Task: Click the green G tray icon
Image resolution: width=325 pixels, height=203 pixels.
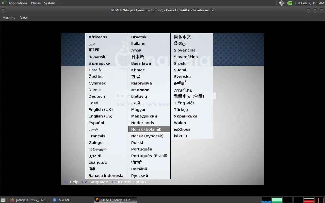Action: [x=290, y=3]
